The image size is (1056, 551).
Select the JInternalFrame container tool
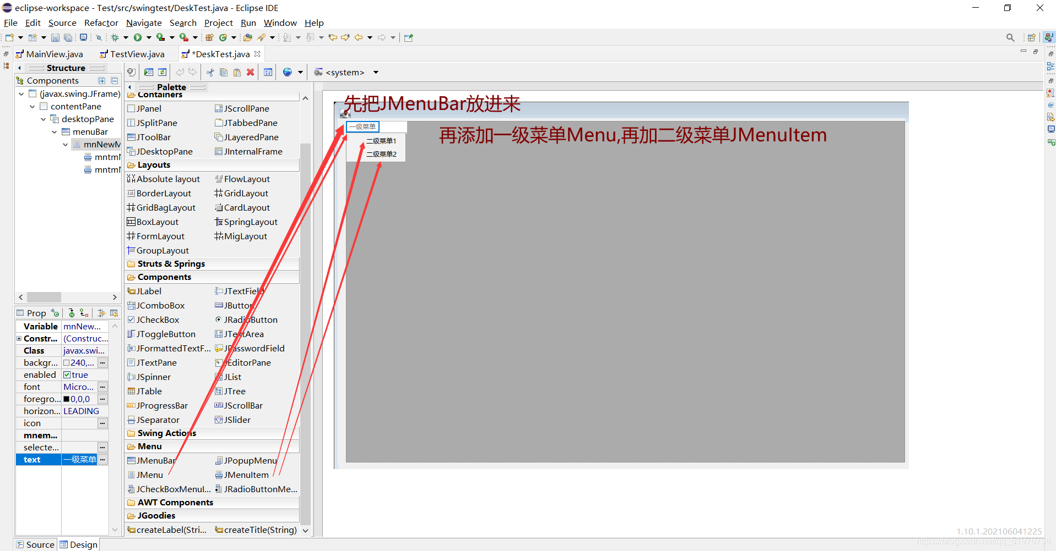253,151
